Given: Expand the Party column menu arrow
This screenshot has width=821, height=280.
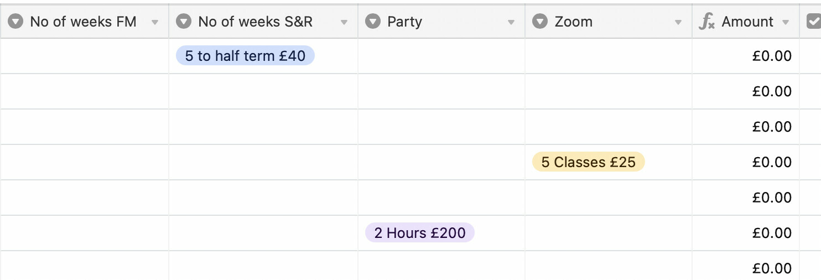Looking at the screenshot, I should click(x=511, y=23).
